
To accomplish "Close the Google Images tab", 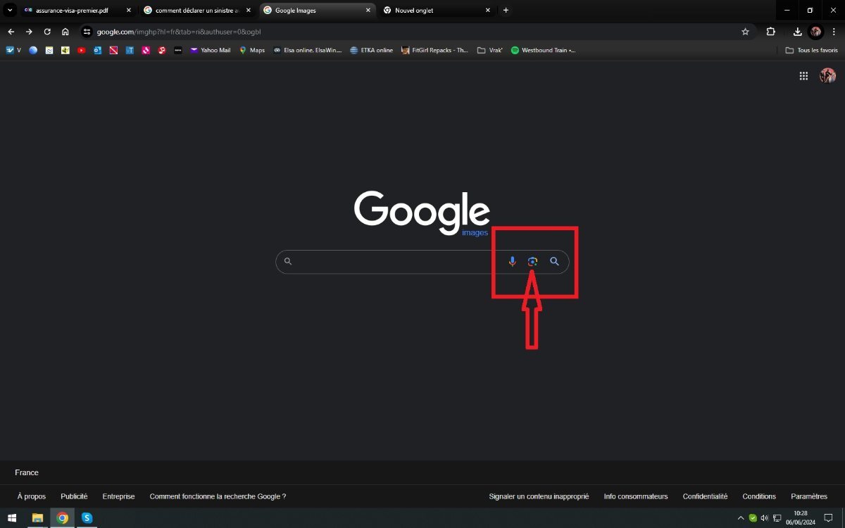I will coord(368,11).
